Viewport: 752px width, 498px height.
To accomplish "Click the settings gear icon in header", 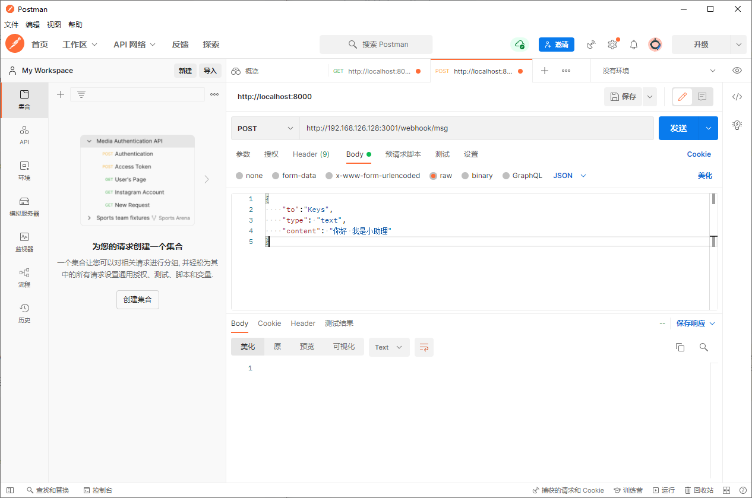I will tap(612, 45).
